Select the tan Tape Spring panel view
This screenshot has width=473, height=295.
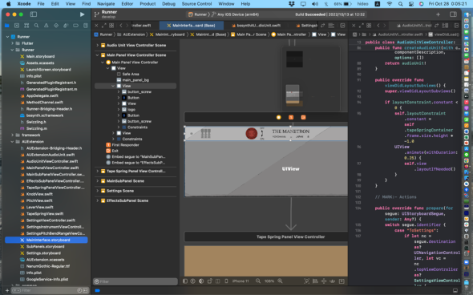point(266,261)
